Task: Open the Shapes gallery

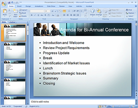Action: pyautogui.click(x=92, y=13)
